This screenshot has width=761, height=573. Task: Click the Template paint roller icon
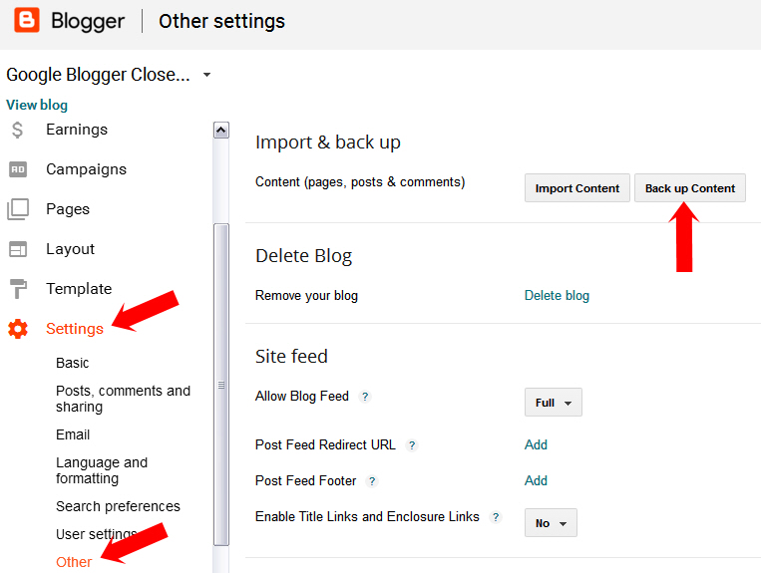point(18,288)
